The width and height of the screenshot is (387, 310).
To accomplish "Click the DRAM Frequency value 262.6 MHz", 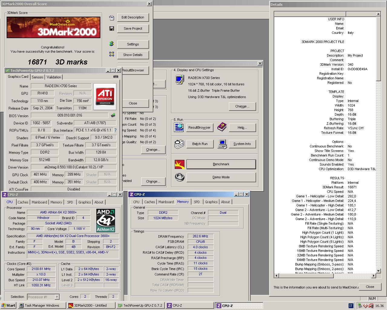I will 200,236.
